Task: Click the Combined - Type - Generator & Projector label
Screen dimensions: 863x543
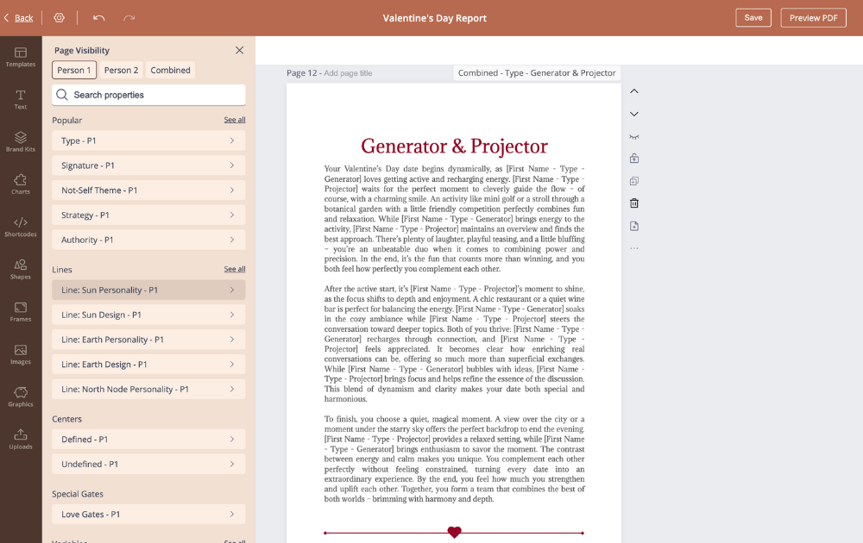Action: click(x=537, y=73)
